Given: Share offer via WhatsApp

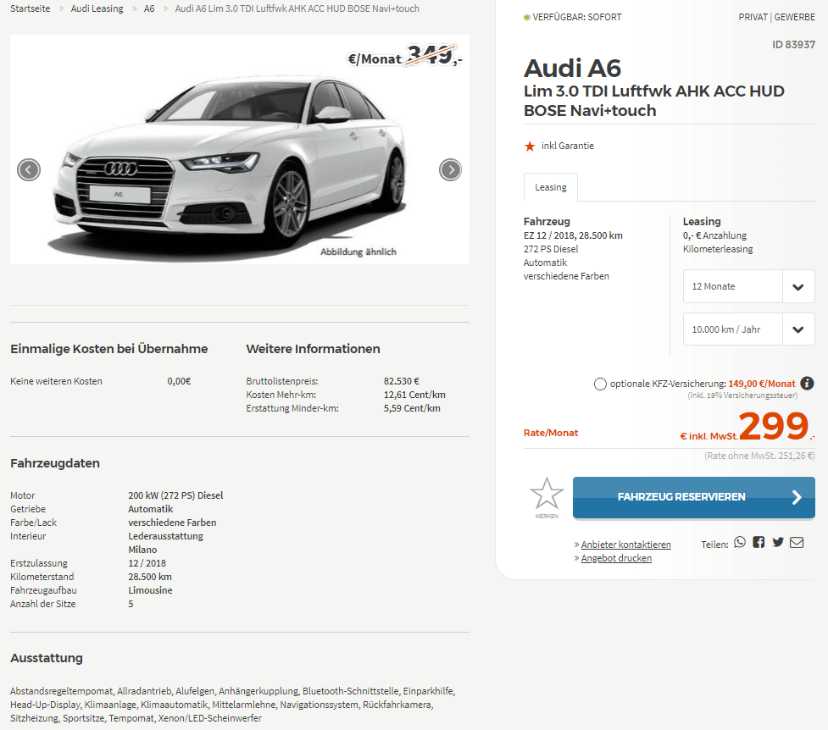Looking at the screenshot, I should coord(740,542).
